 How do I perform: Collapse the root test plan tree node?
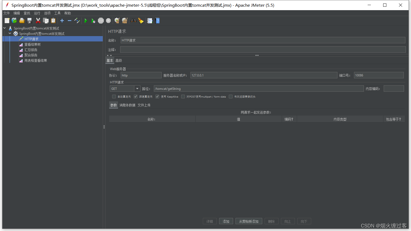click(5, 28)
